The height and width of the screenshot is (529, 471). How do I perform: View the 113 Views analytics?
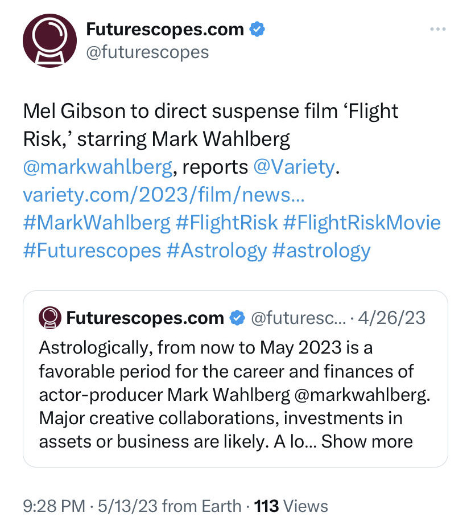(291, 506)
